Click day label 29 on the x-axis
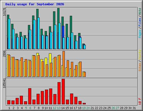The image size is (143, 111). (x=126, y=108)
